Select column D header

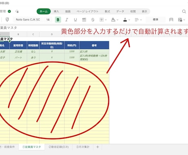click(x=52, y=34)
